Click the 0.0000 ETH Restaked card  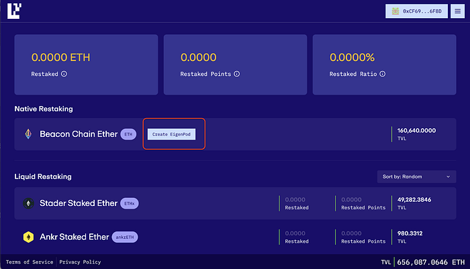click(x=86, y=64)
